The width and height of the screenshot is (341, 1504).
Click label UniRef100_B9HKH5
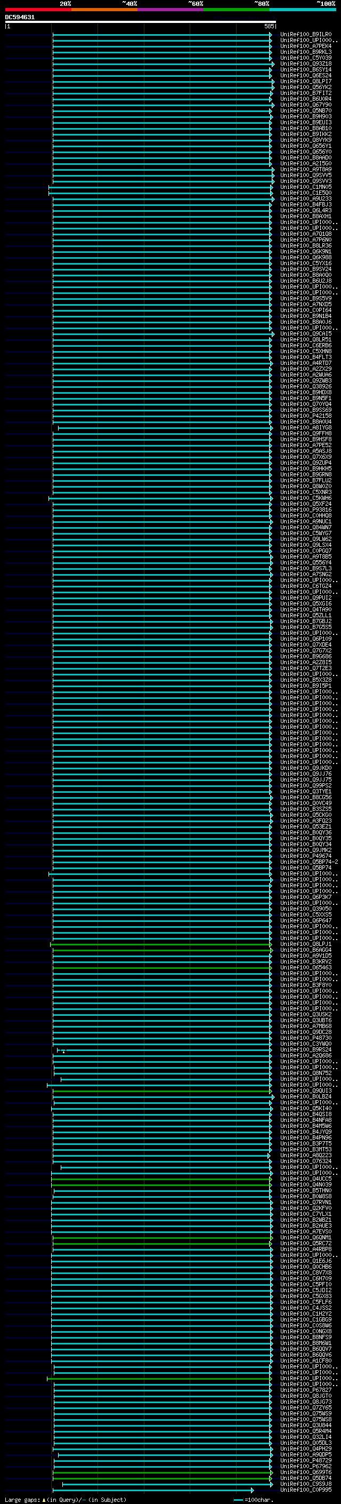coord(305,468)
